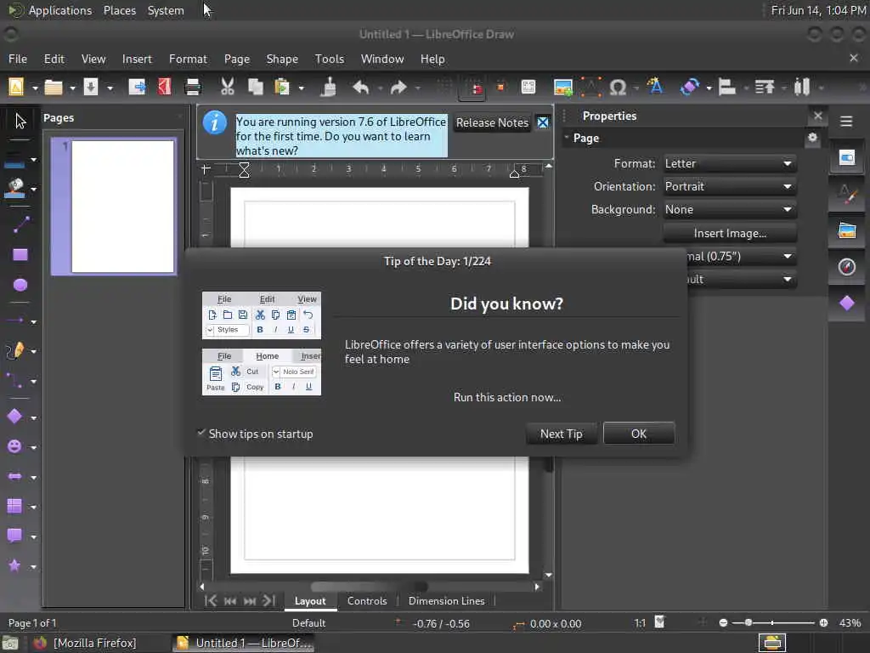Click the Undo arrow icon
Viewport: 870px width, 653px height.
361,88
